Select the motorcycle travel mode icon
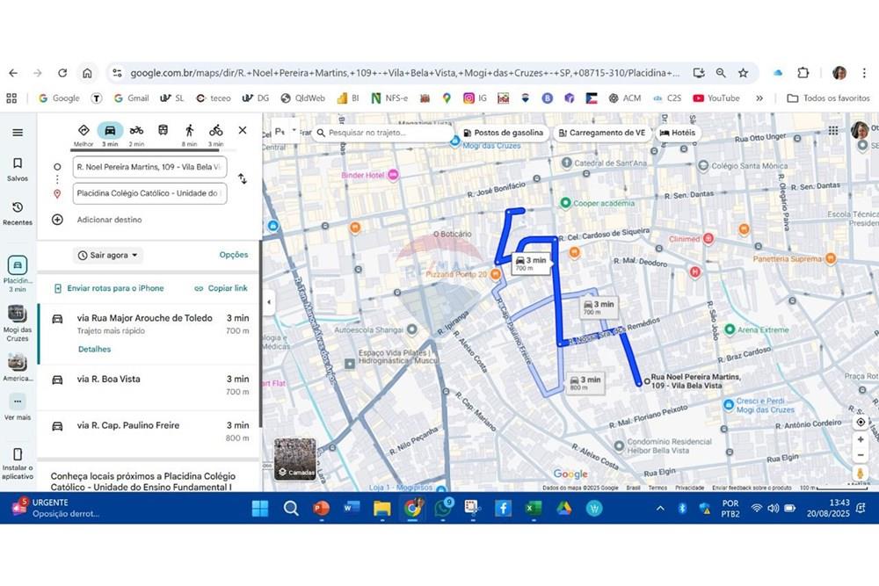Viewport: 879px width, 586px height. (136, 131)
